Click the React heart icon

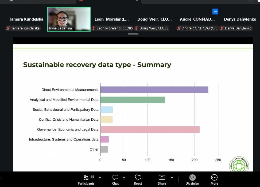138,180
